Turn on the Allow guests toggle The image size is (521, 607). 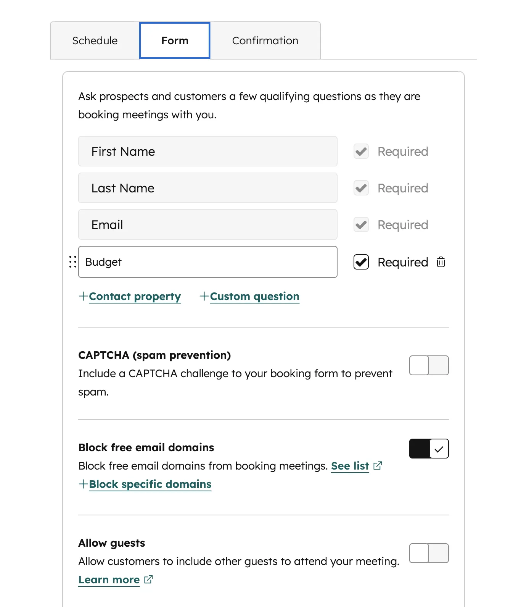coord(429,553)
